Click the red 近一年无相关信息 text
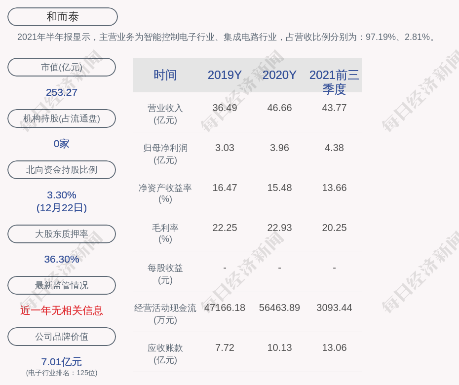459x385 pixels. pyautogui.click(x=62, y=310)
